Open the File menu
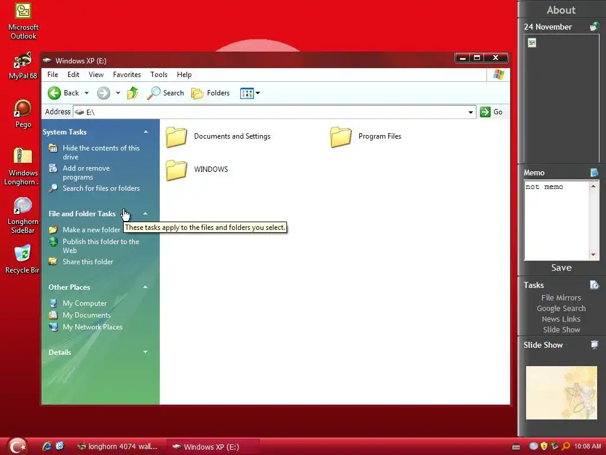This screenshot has height=455, width=606. tap(53, 75)
